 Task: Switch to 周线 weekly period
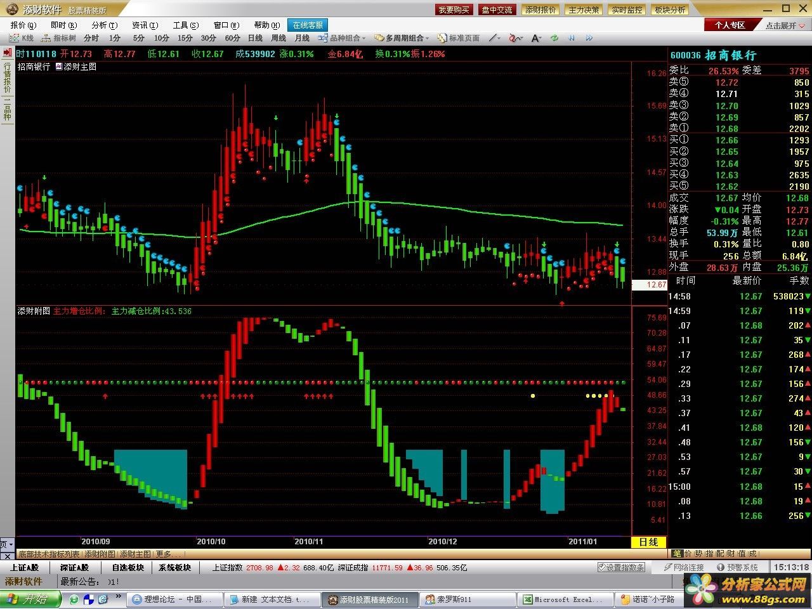(x=278, y=39)
